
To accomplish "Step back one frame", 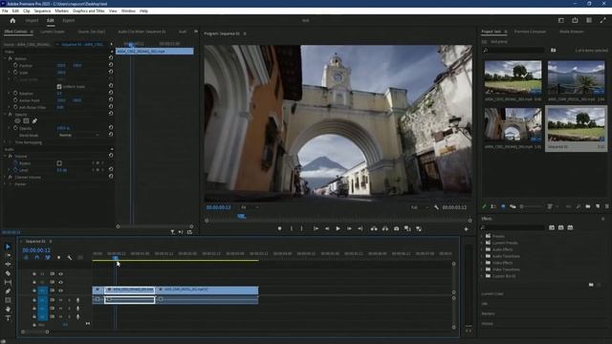I will click(327, 228).
